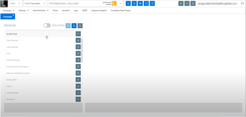Open the 13 of 13 providers dropdown
The width and height of the screenshot is (246, 117).
tap(35, 4)
